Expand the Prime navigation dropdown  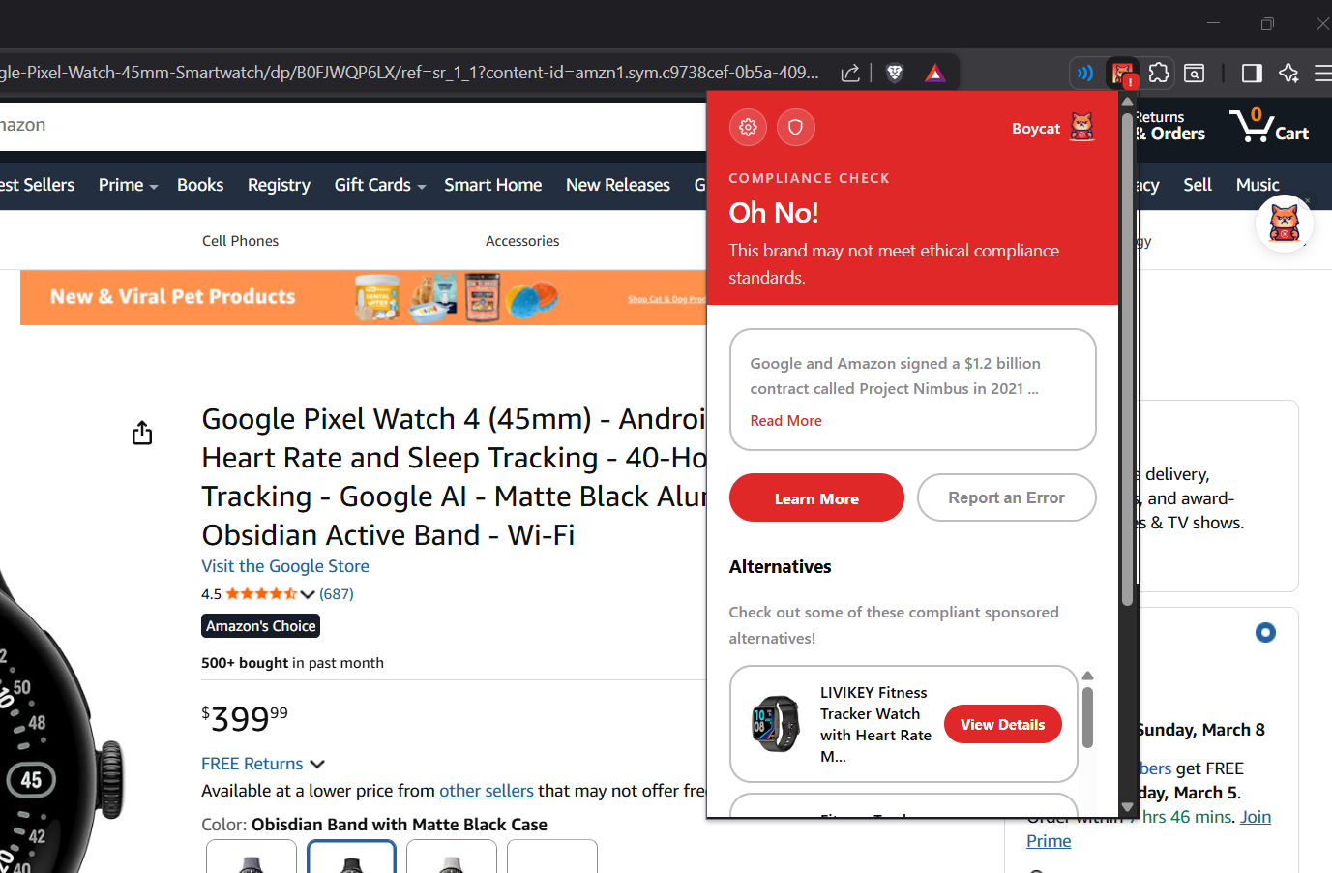click(127, 185)
